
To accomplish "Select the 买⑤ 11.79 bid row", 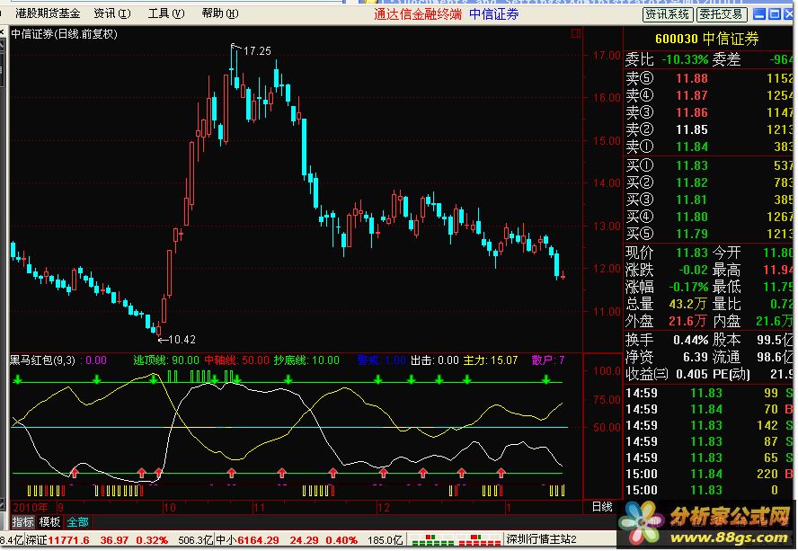I will pyautogui.click(x=708, y=234).
